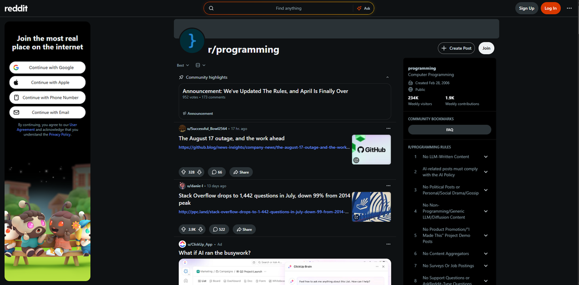Click u/ClickUp_App avatar icon
579x285 pixels.
[x=182, y=244]
